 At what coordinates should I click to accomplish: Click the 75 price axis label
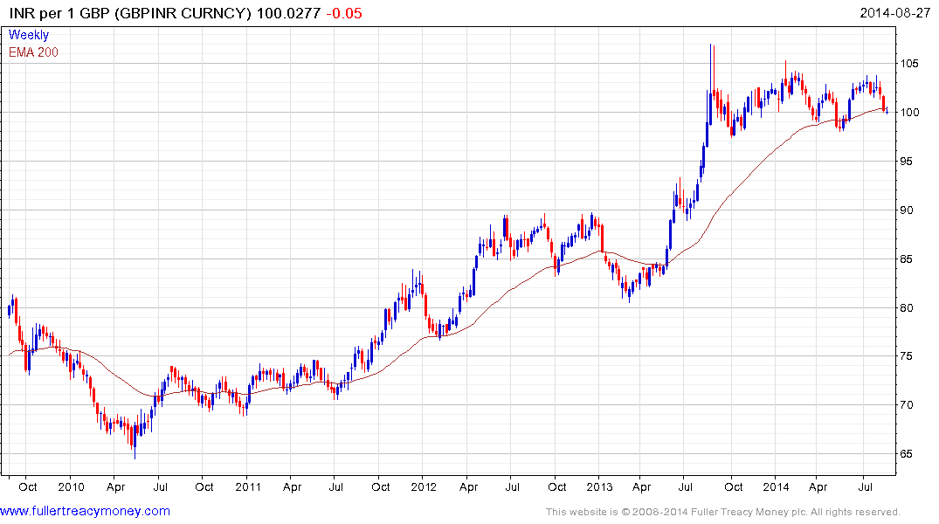point(906,356)
